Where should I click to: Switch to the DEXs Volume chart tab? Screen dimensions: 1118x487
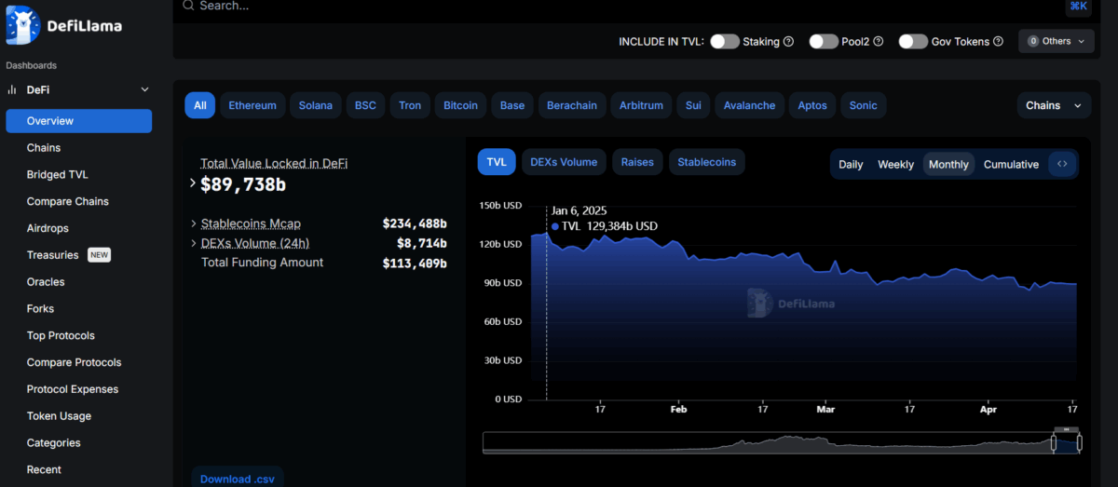pos(564,162)
